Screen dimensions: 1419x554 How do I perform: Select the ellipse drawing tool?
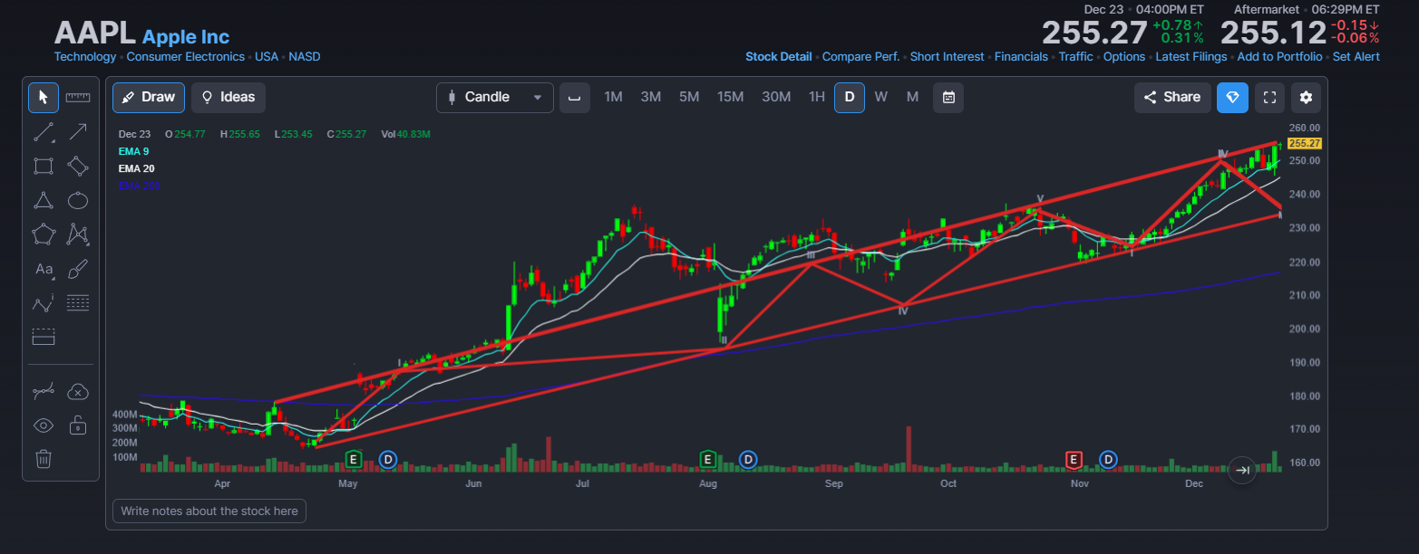coord(78,200)
